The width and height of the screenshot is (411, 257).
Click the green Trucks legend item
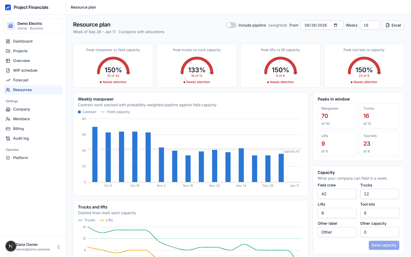click(86, 220)
